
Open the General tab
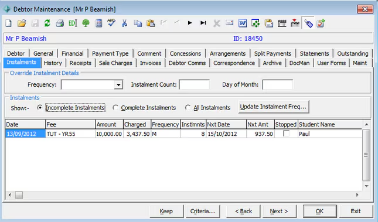43,53
